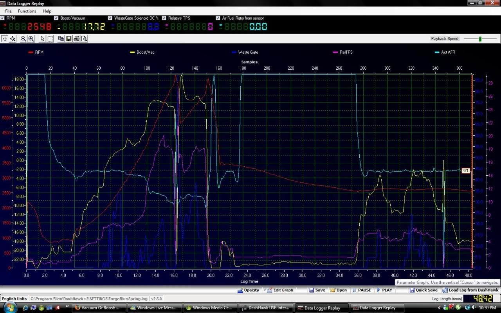This screenshot has height=313, width=501.
Task: Toggle the RPM checkbox
Action: (x=3, y=18)
